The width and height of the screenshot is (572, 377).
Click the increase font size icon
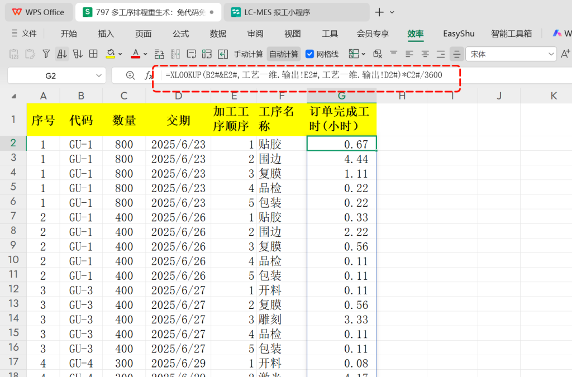coord(565,54)
